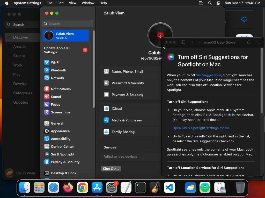The width and height of the screenshot is (265, 198).
Task: Toggle sidebar in macOS User Guide
Action: coord(183,42)
